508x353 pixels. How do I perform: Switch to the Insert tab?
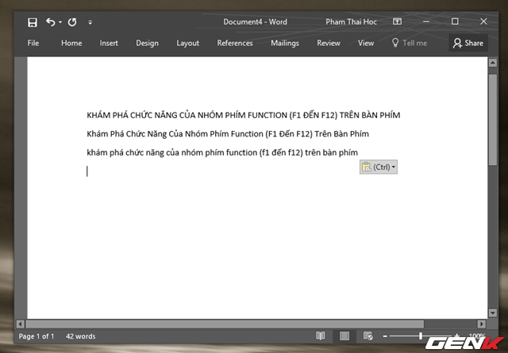pyautogui.click(x=109, y=43)
